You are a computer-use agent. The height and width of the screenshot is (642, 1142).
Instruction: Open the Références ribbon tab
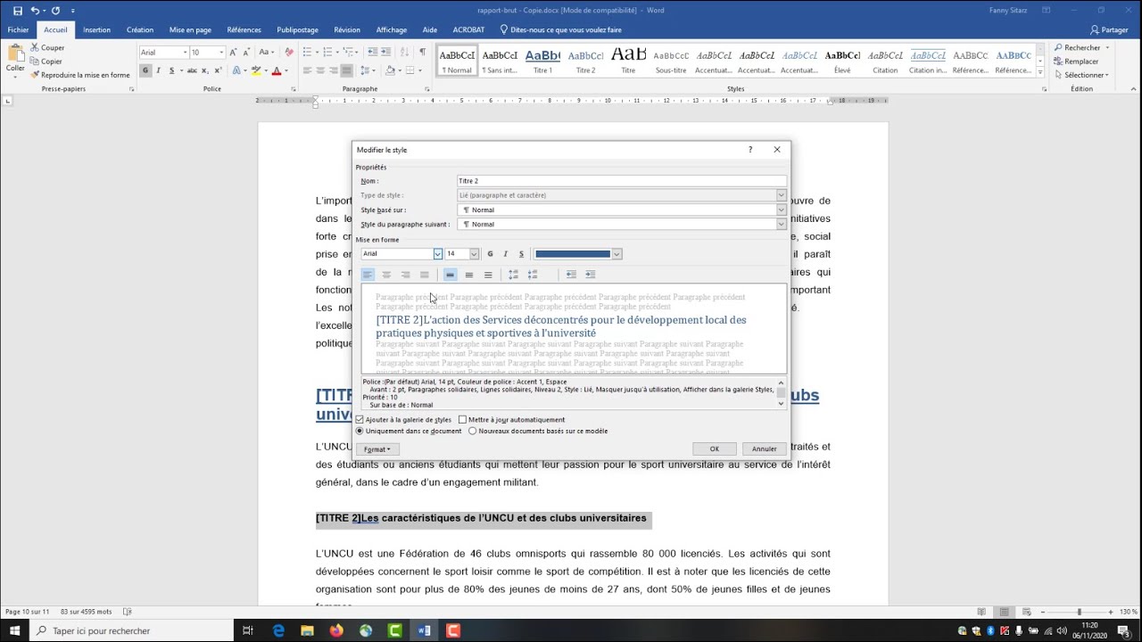pos(244,29)
